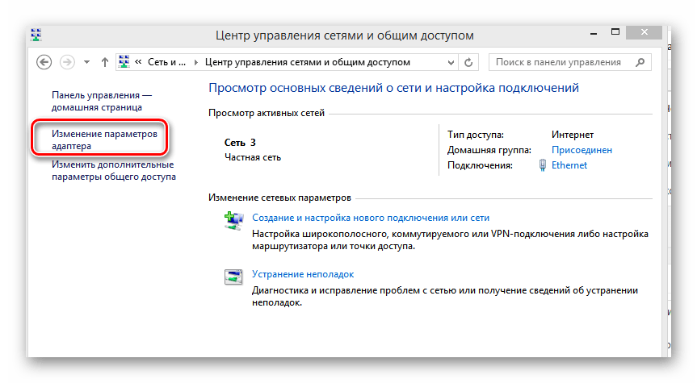Open the recent locations dropdown arrow
697x383 pixels.
[x=87, y=62]
